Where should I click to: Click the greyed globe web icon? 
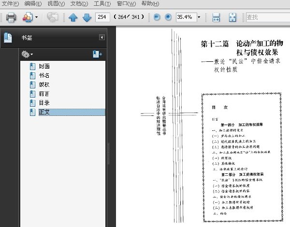(x=52, y=17)
